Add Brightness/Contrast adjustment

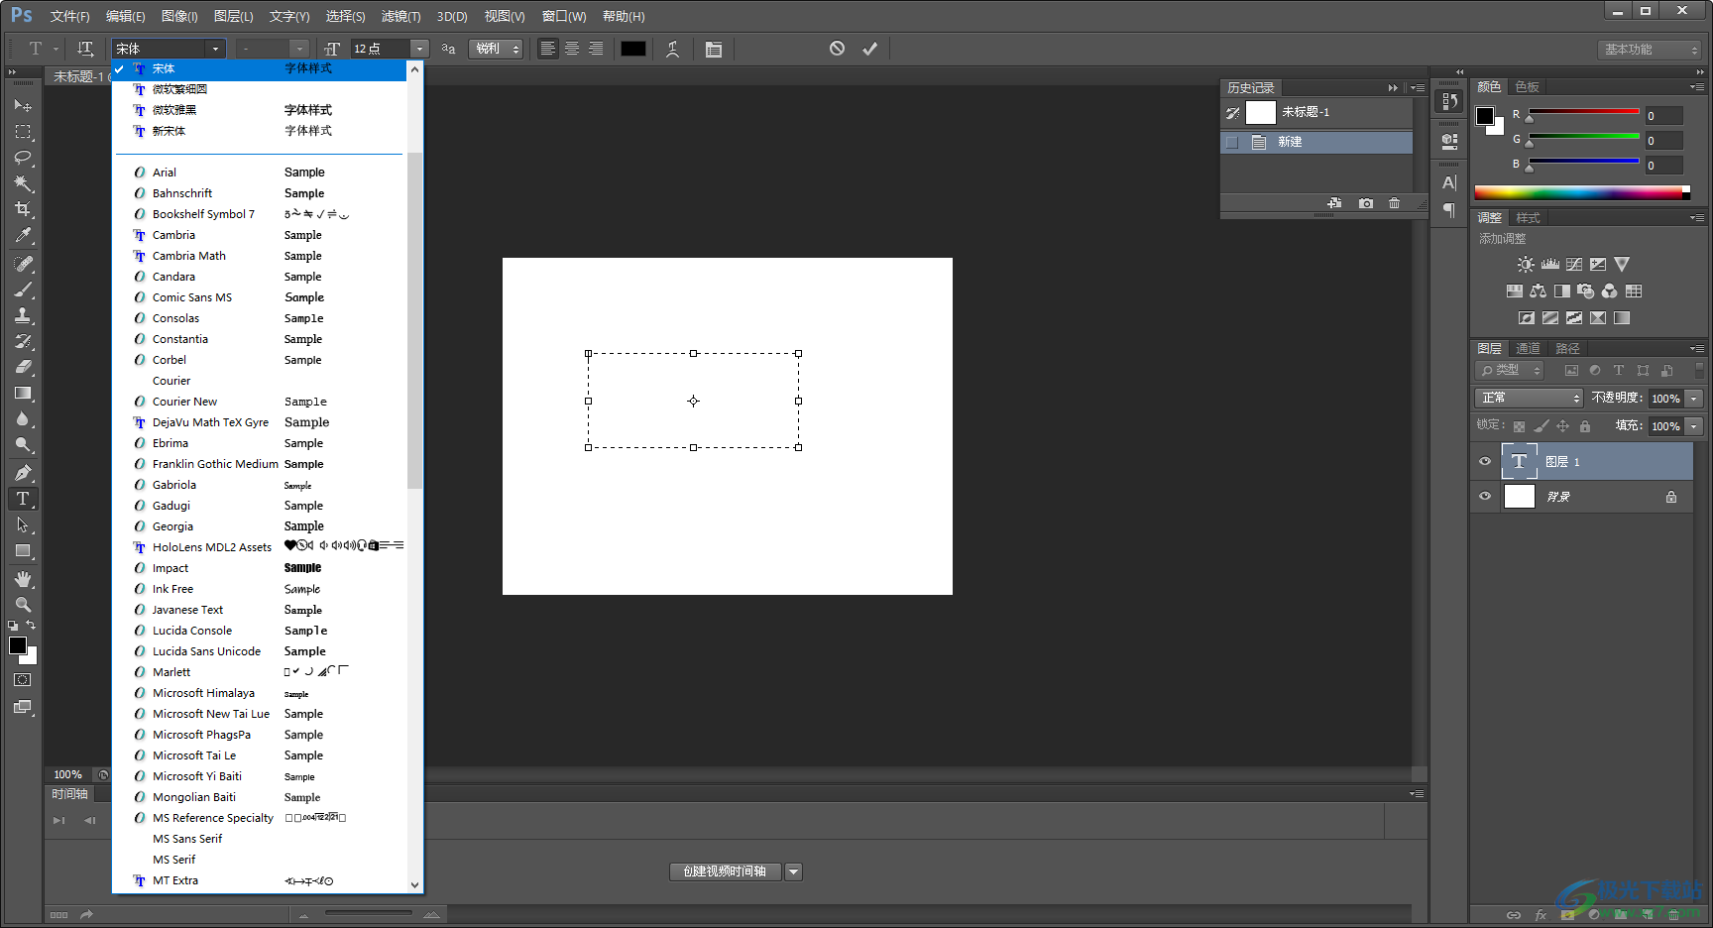coord(1526,265)
